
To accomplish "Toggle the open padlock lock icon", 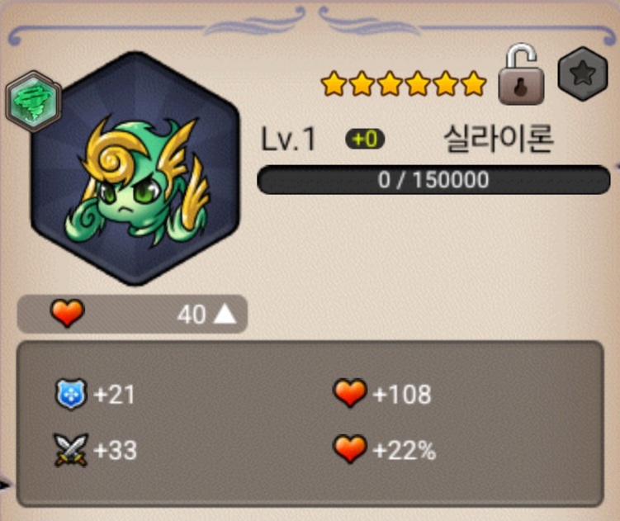I will [521, 74].
